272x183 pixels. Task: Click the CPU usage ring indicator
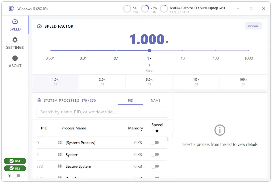[127, 9]
